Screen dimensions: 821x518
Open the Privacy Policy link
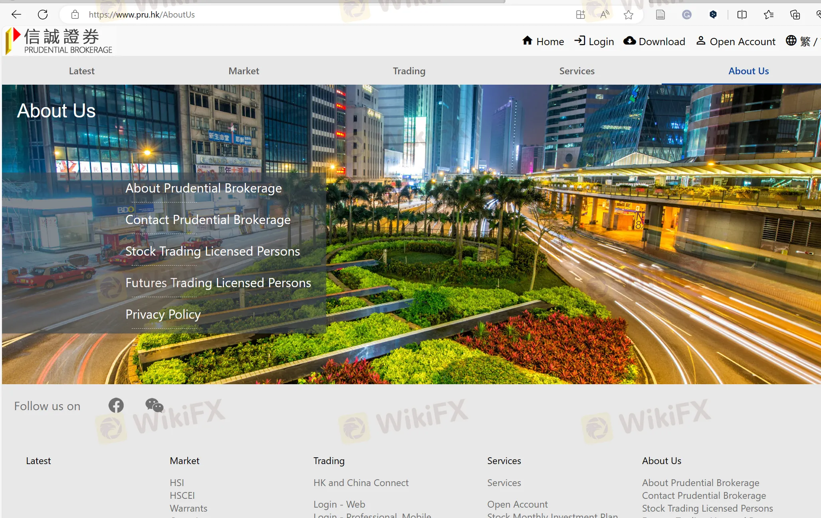[163, 314]
